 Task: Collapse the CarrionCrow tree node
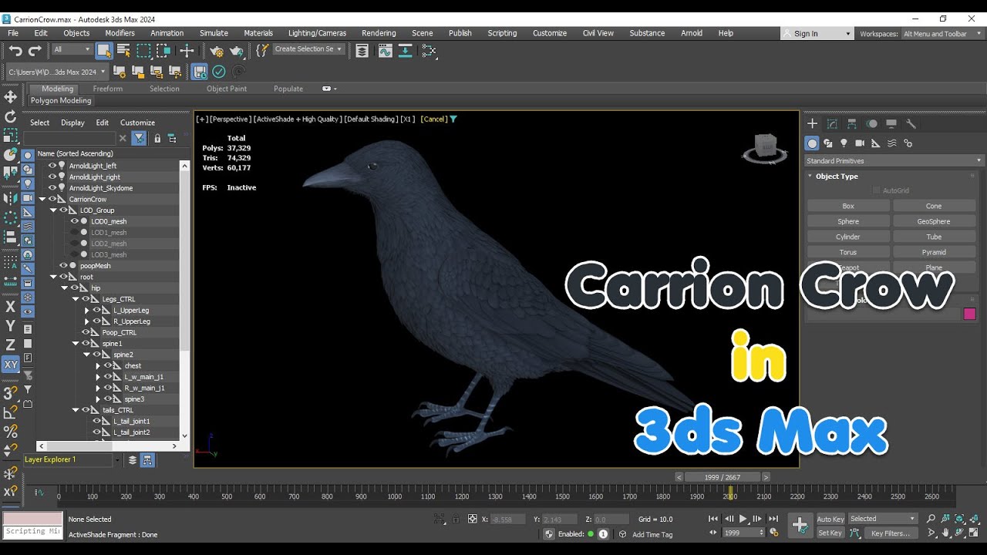[x=42, y=200]
